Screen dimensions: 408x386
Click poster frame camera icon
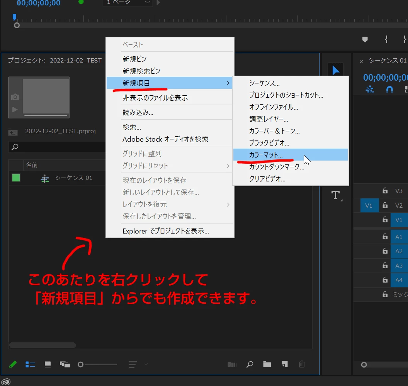point(15,97)
